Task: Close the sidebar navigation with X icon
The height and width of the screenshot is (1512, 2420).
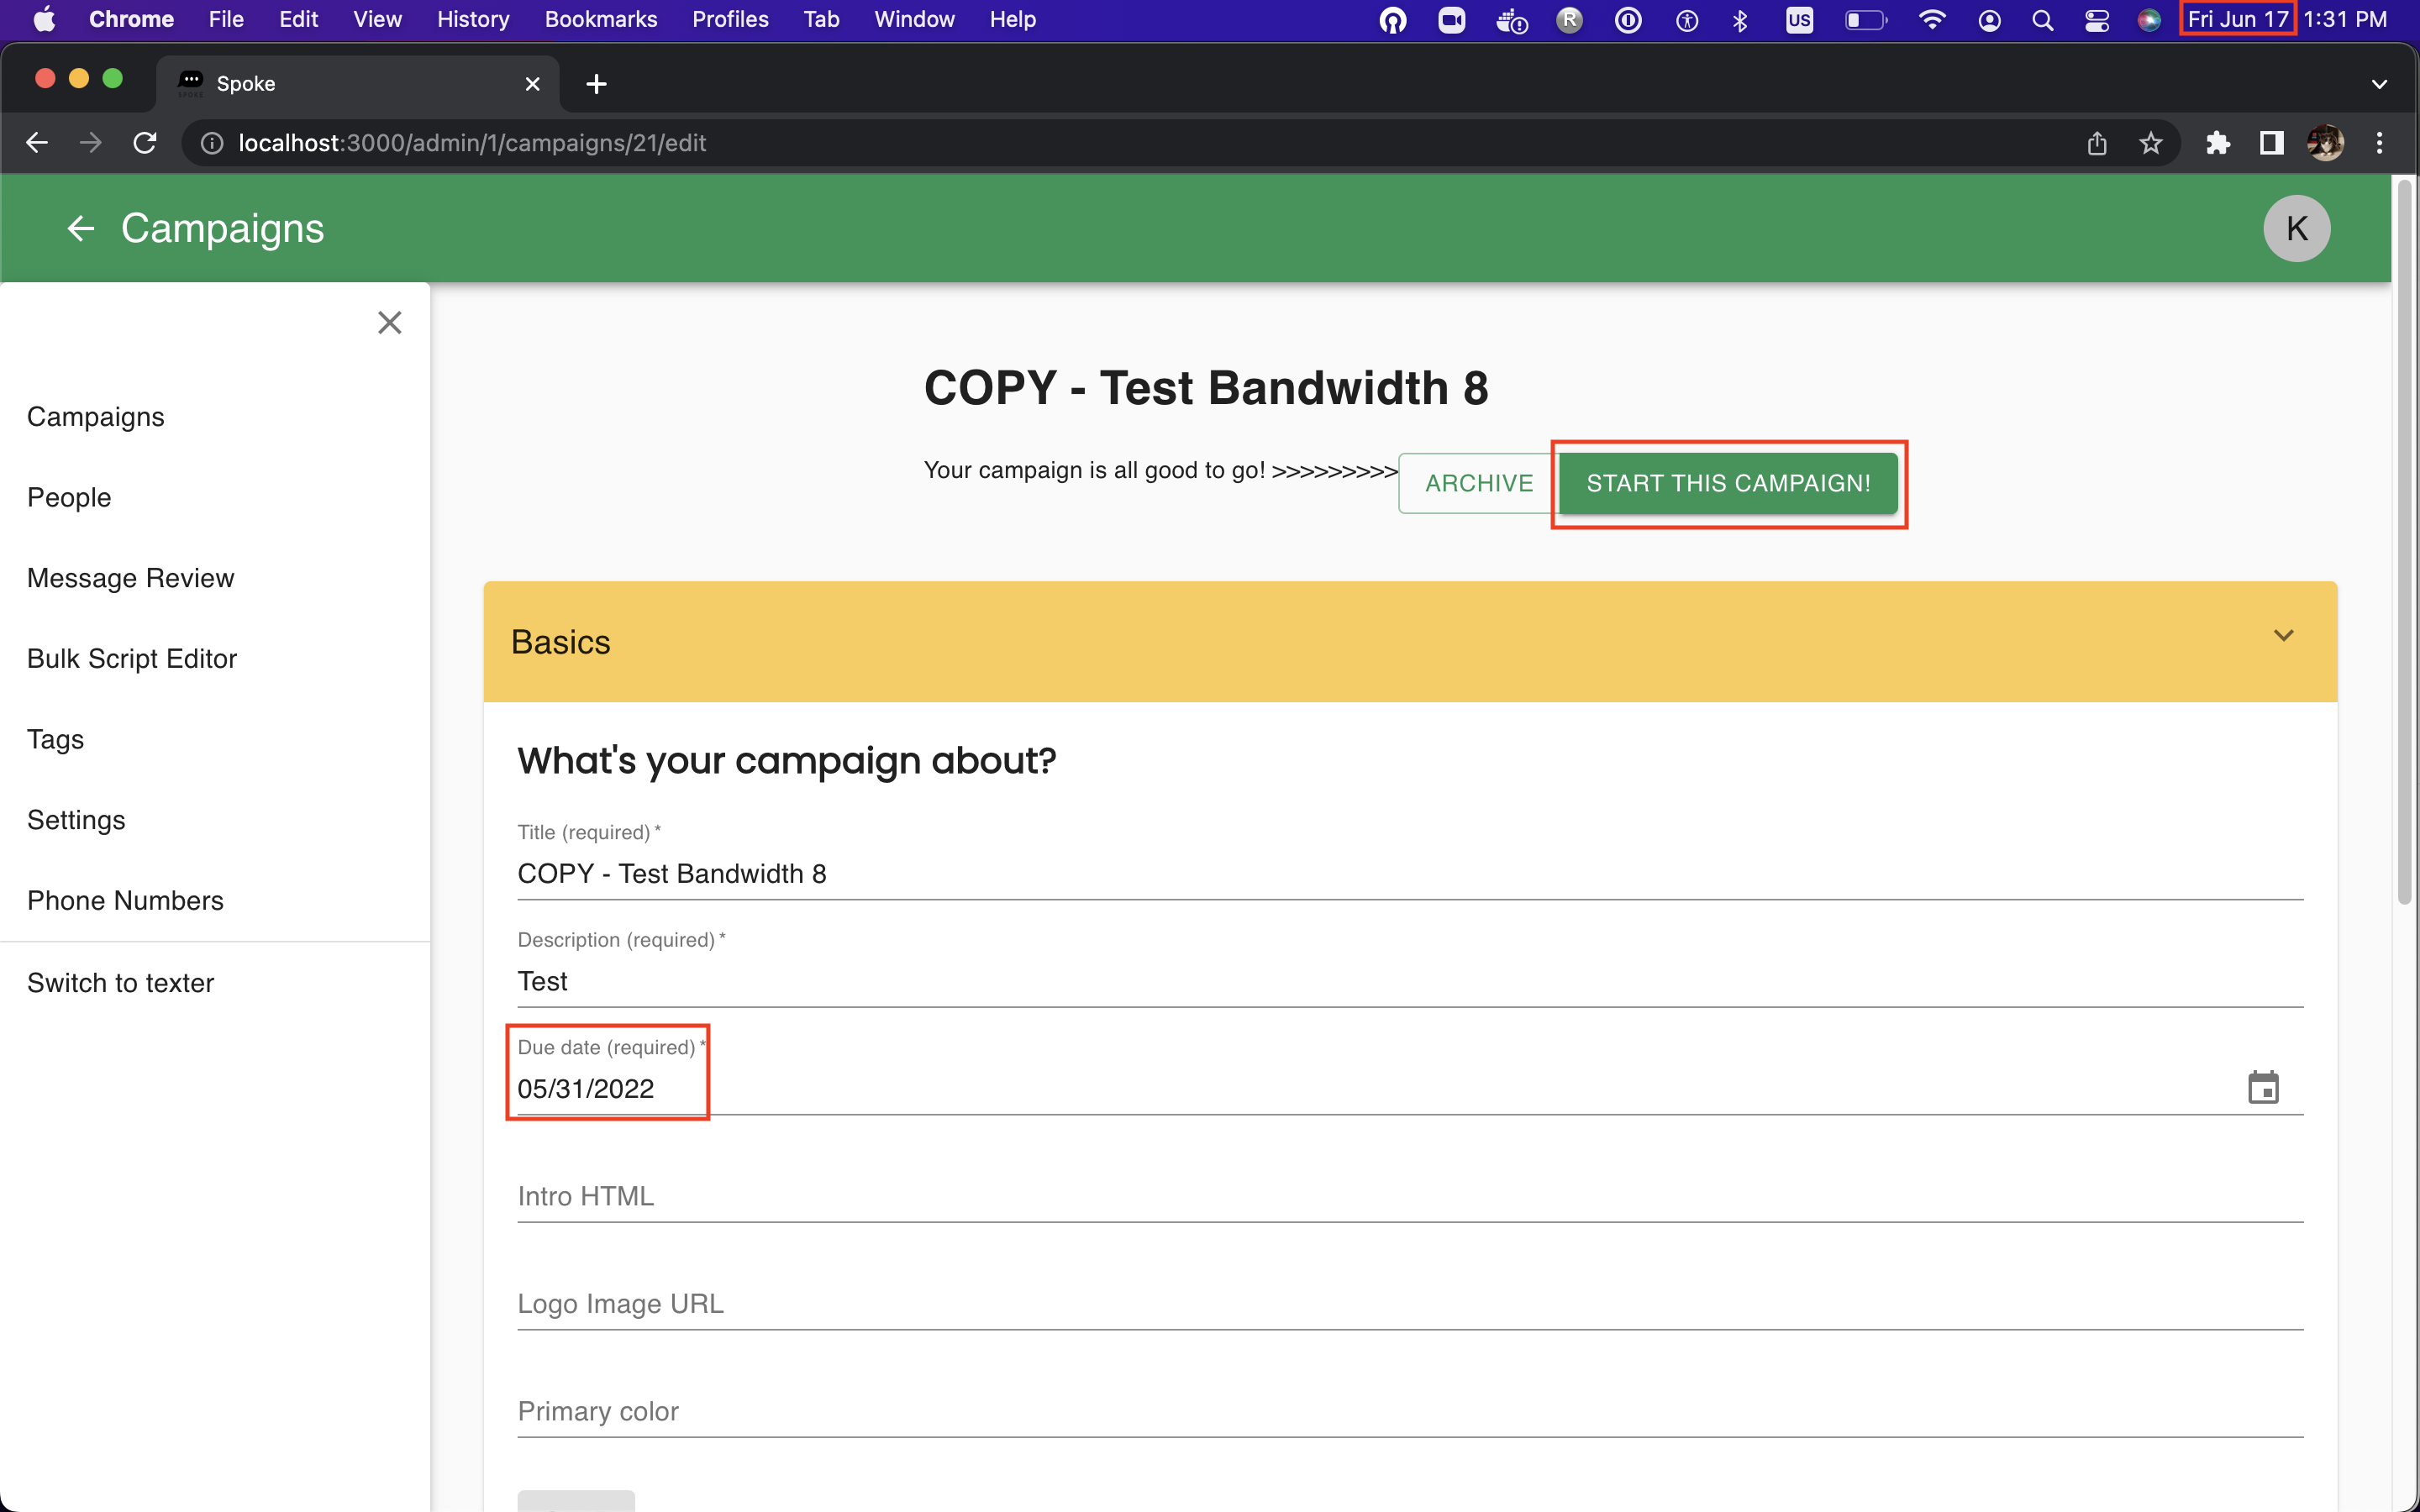Action: click(389, 322)
